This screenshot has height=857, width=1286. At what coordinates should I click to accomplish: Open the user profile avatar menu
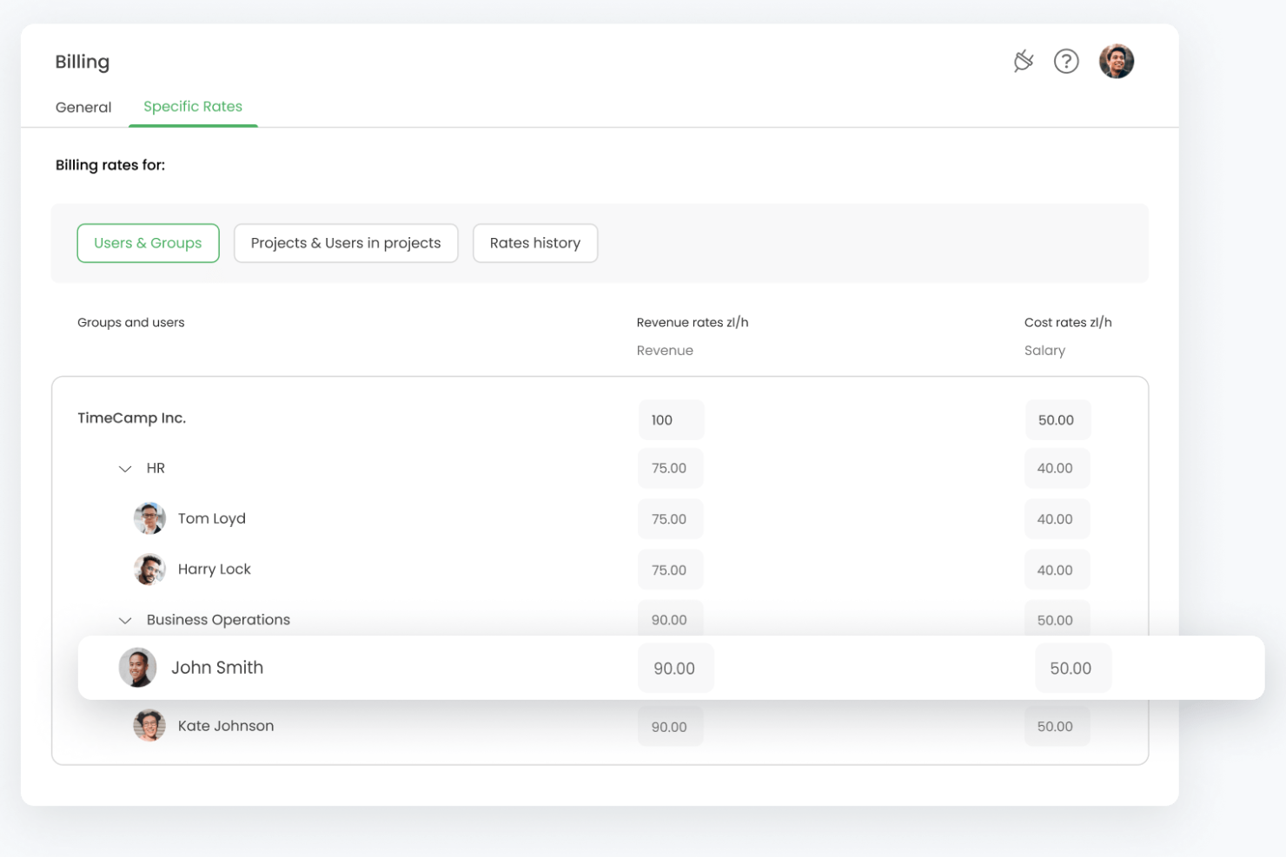1117,61
